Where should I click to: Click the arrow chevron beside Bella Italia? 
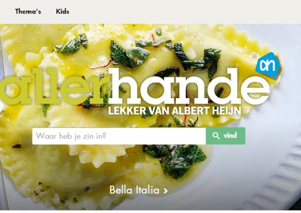tap(166, 191)
